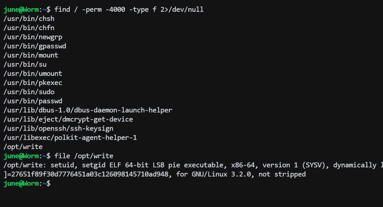This screenshot has height=207, width=383.
Task: Click the build hash string line
Action: click(x=154, y=174)
